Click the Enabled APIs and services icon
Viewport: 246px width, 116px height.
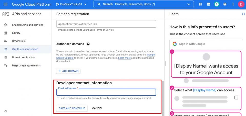6,25
